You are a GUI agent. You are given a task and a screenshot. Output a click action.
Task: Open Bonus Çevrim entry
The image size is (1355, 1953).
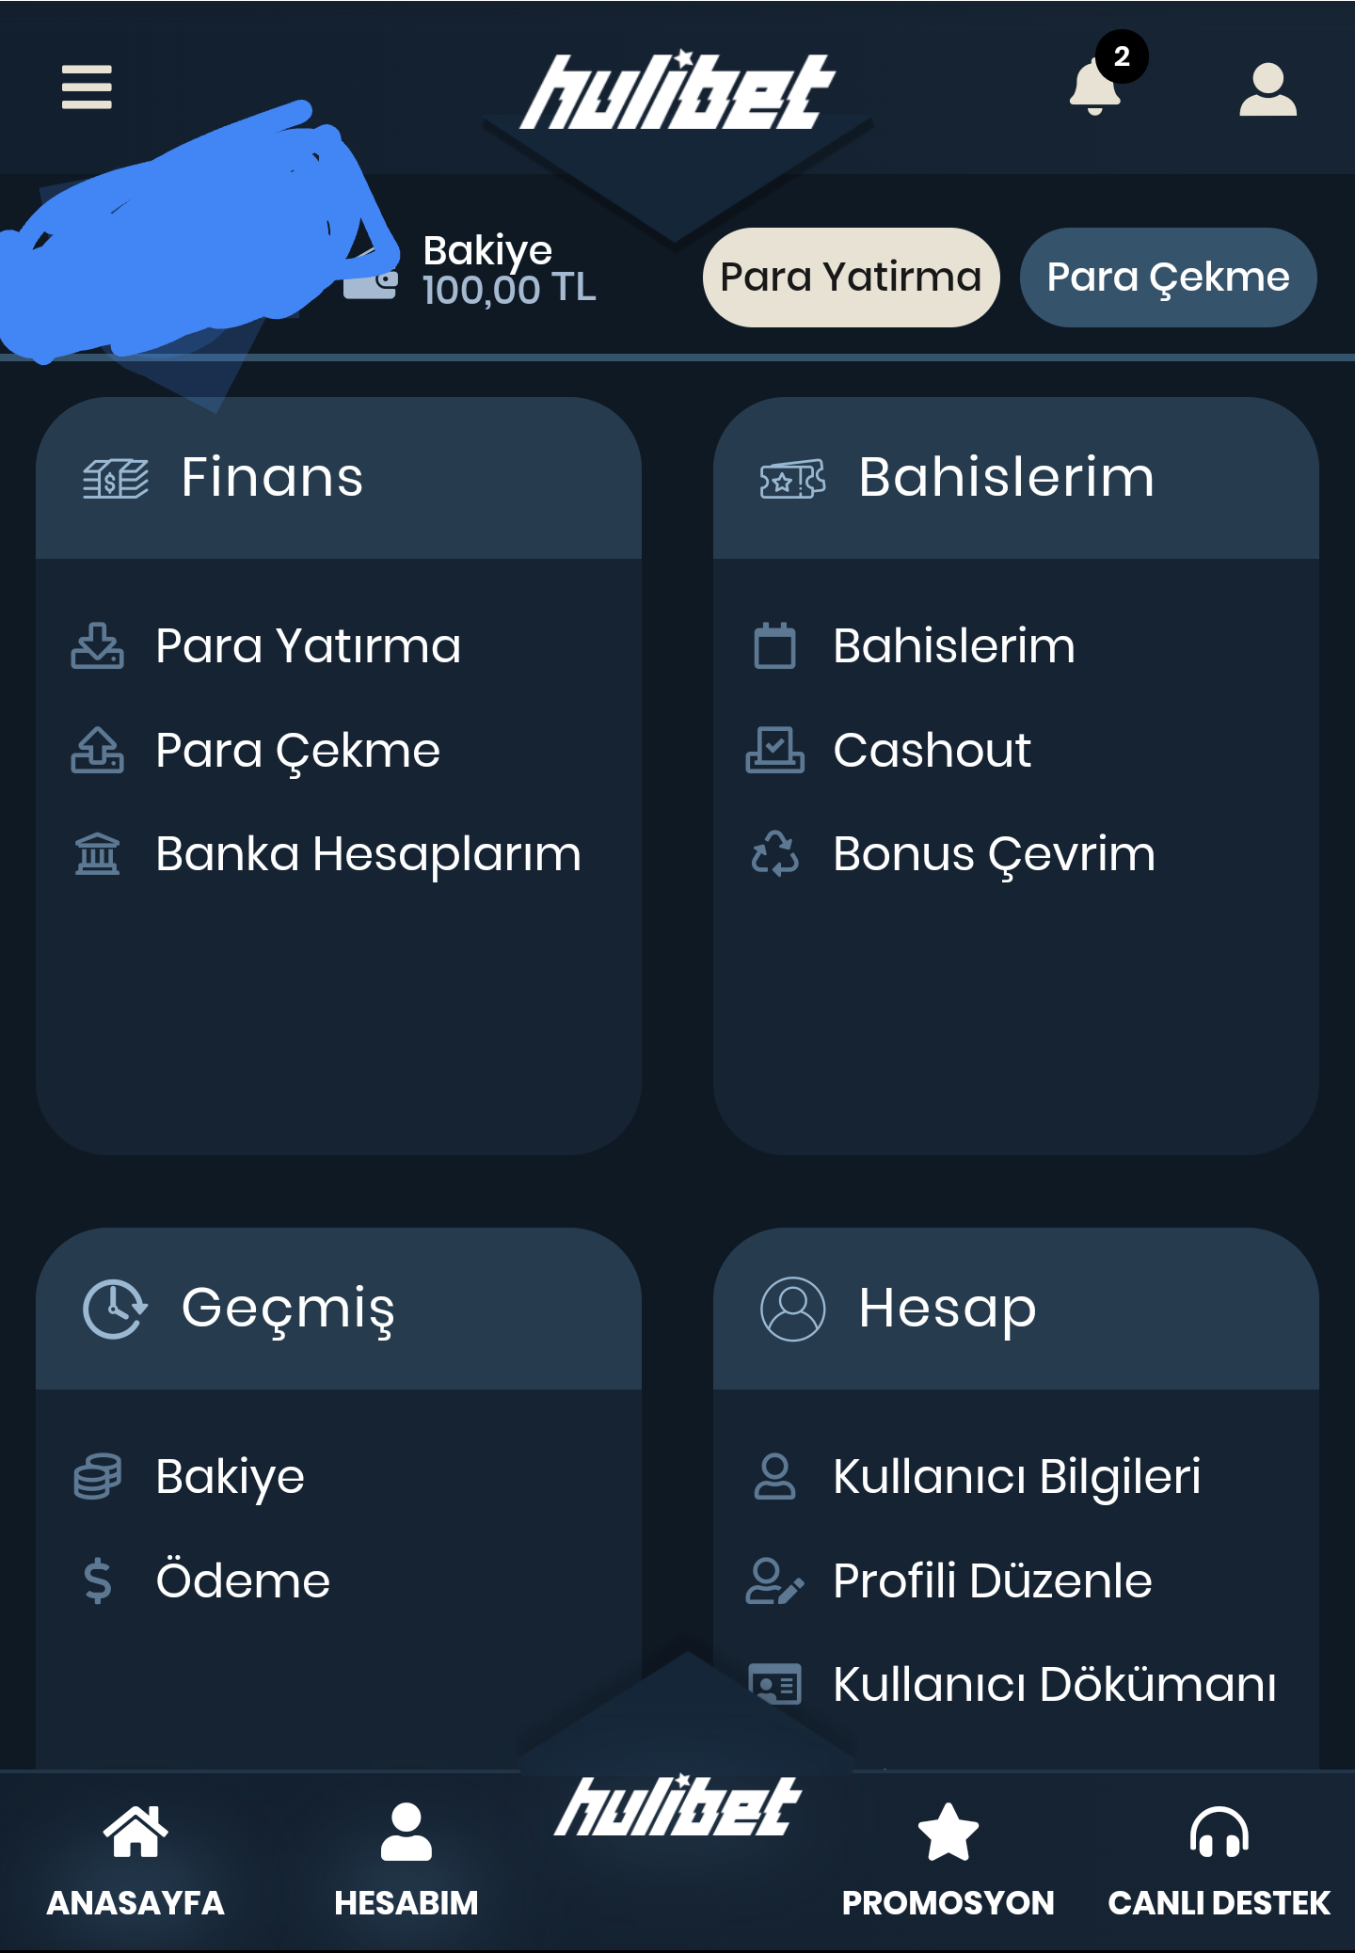[994, 854]
